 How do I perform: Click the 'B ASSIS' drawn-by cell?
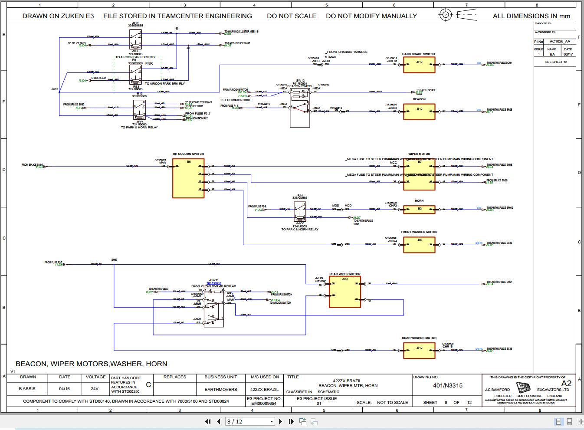click(27, 389)
